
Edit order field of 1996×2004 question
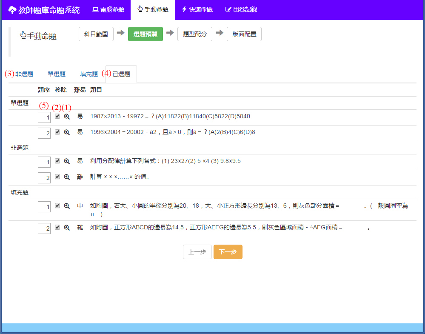[44, 133]
